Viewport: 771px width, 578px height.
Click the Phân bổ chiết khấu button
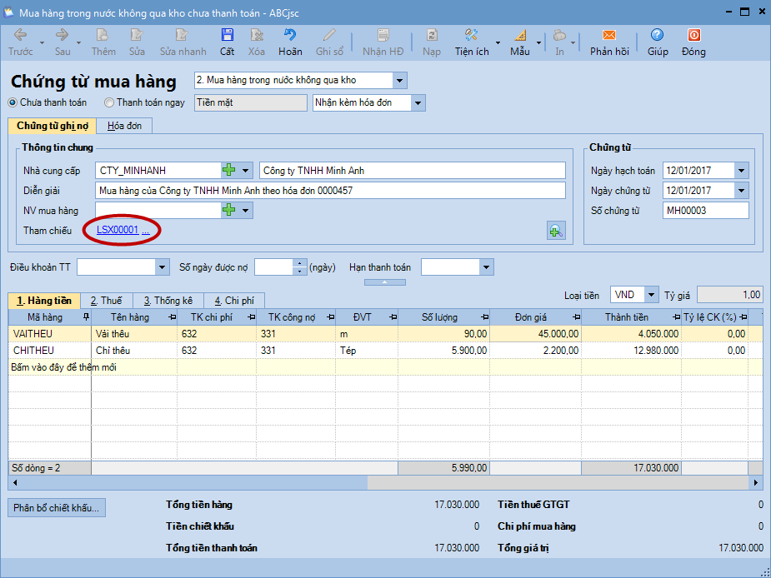(x=57, y=507)
